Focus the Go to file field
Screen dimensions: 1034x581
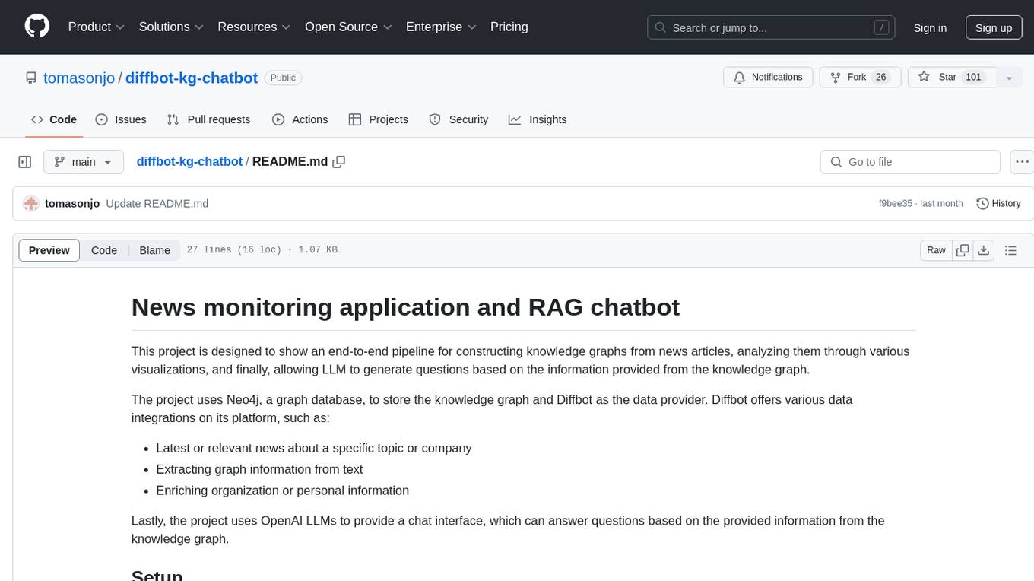point(910,162)
